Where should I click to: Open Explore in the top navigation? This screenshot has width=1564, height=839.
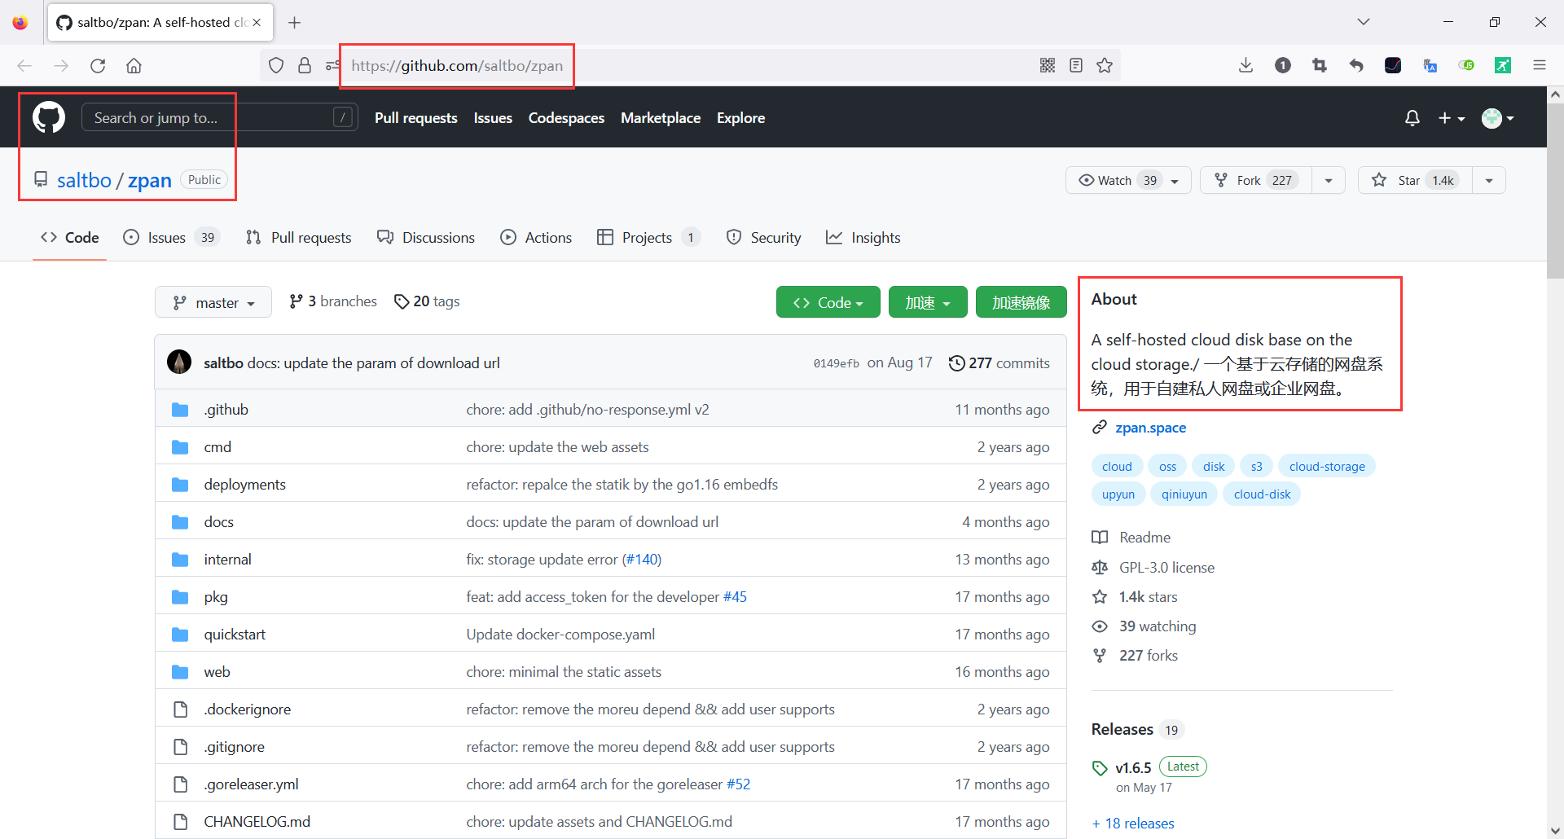740,118
